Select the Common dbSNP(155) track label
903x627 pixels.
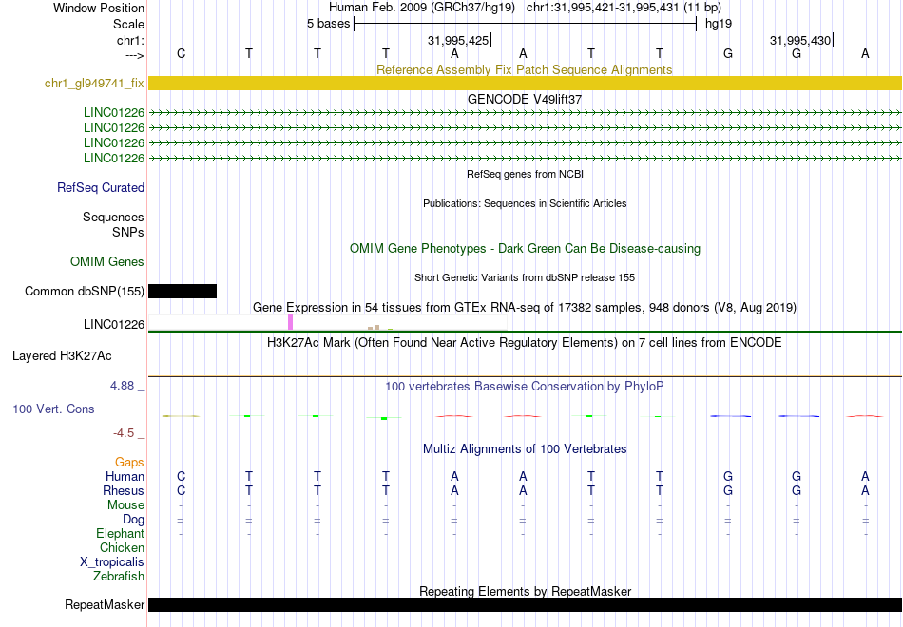(85, 292)
